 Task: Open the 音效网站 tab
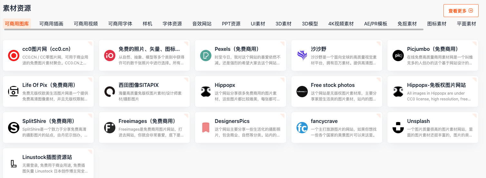click(x=202, y=23)
